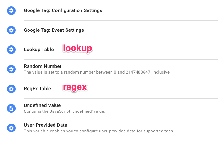The height and width of the screenshot is (141, 218).
Task: Select the User-Provided Data title
Action: click(45, 125)
